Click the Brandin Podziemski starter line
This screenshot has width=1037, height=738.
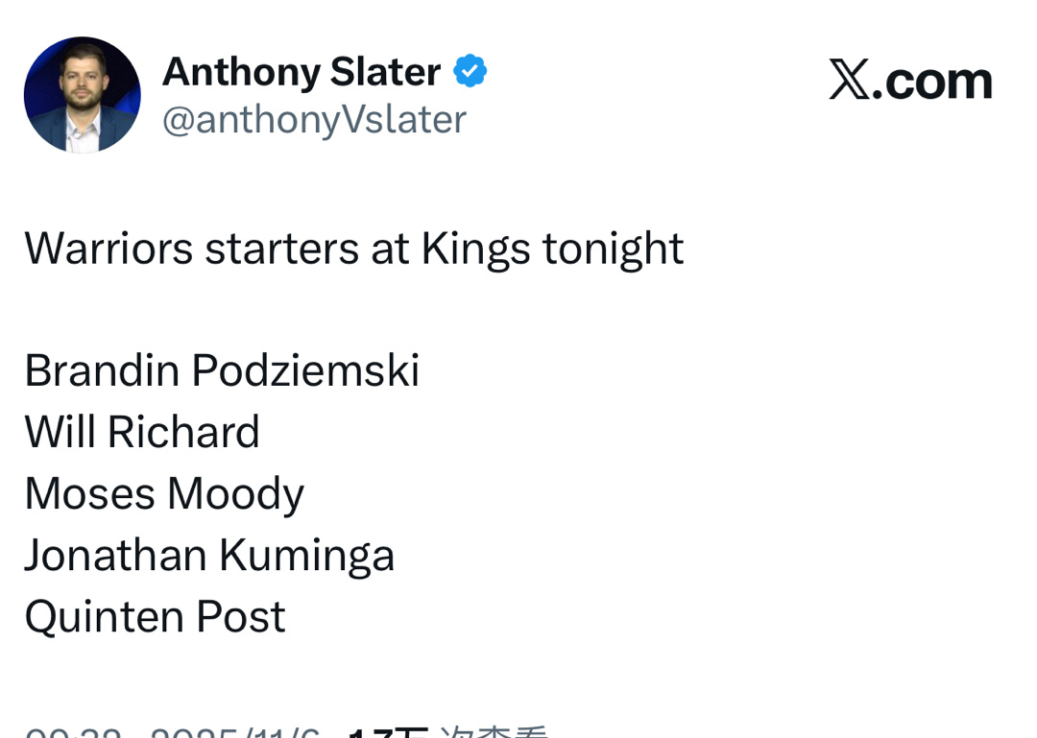222,370
